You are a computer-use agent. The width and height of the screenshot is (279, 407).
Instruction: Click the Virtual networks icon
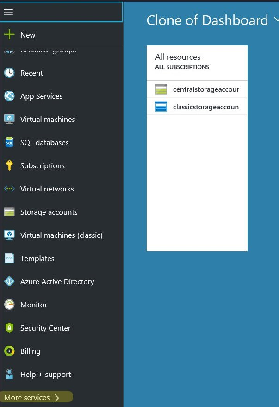click(x=9, y=189)
